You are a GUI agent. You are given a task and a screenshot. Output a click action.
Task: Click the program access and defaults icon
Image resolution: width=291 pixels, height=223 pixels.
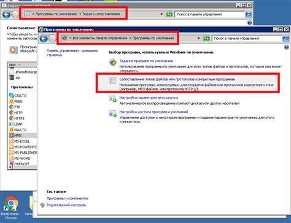(112, 113)
